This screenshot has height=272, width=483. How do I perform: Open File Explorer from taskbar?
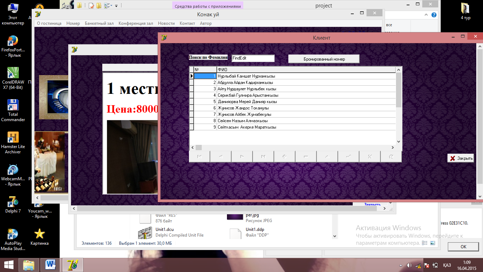point(28,265)
